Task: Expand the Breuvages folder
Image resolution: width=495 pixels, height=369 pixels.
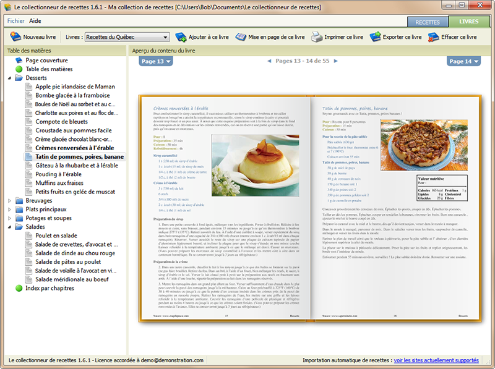Action: [x=9, y=201]
